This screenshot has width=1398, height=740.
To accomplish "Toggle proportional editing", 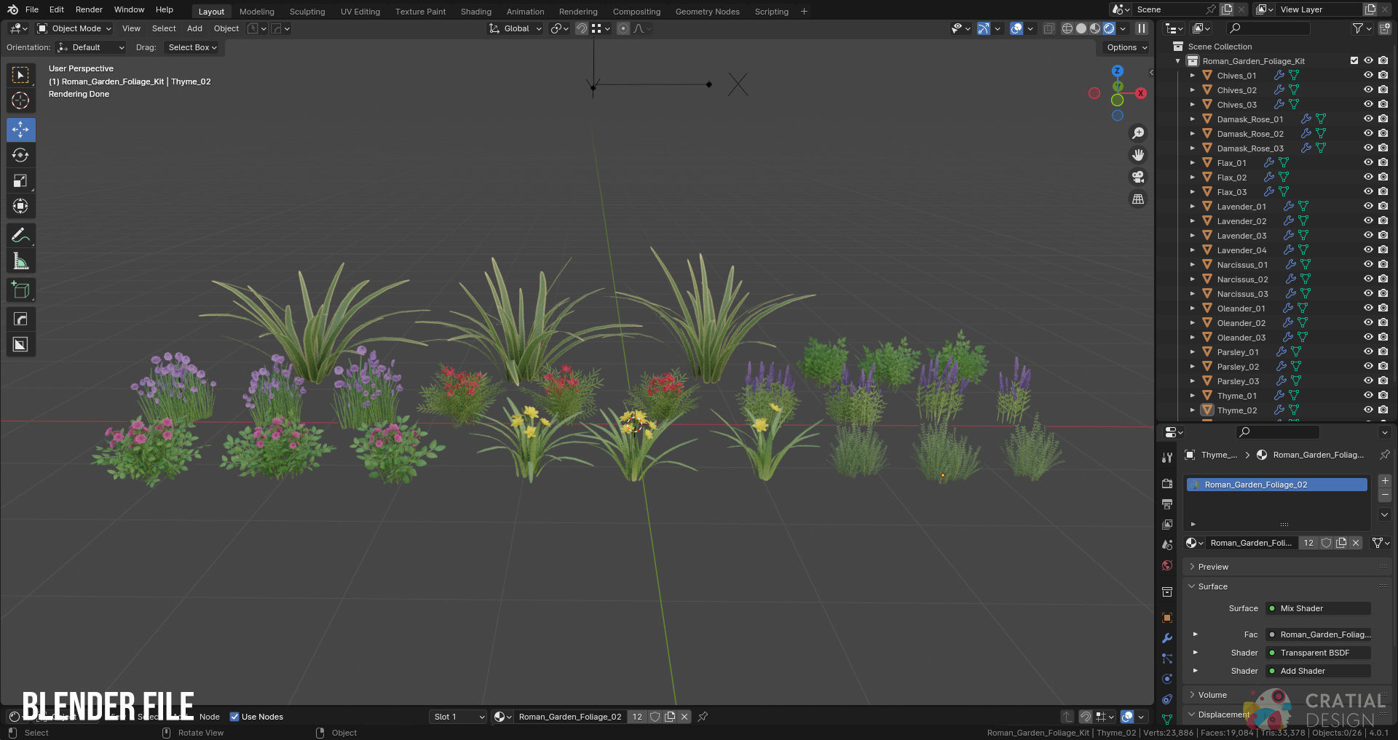I will [x=623, y=28].
